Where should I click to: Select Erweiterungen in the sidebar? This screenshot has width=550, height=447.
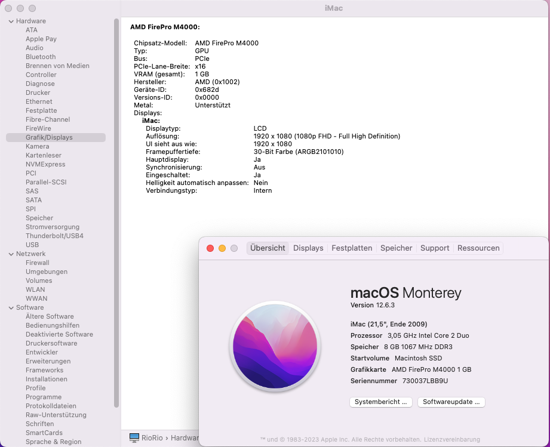(x=48, y=361)
